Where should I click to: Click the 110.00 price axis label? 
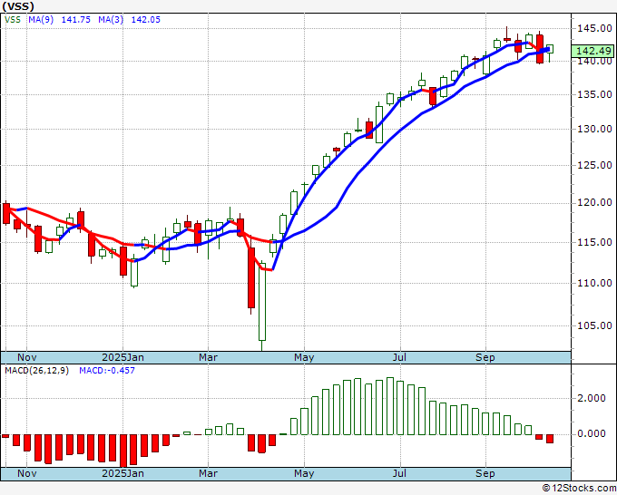pos(594,283)
